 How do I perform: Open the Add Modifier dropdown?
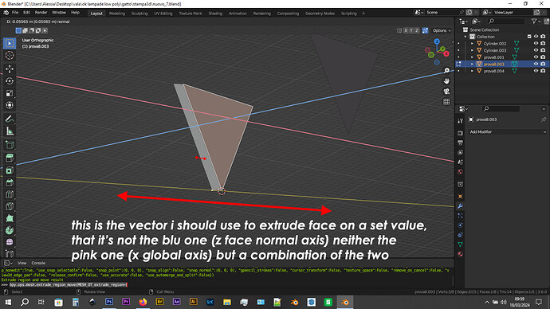pos(507,131)
